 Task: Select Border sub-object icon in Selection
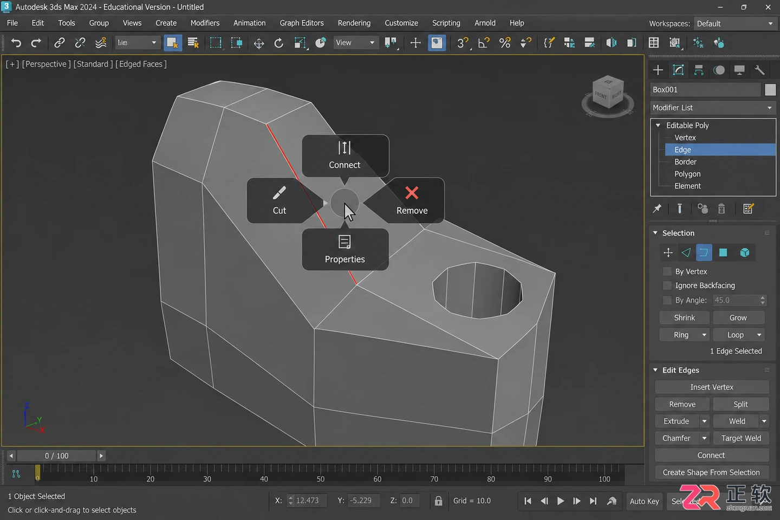pyautogui.click(x=704, y=252)
